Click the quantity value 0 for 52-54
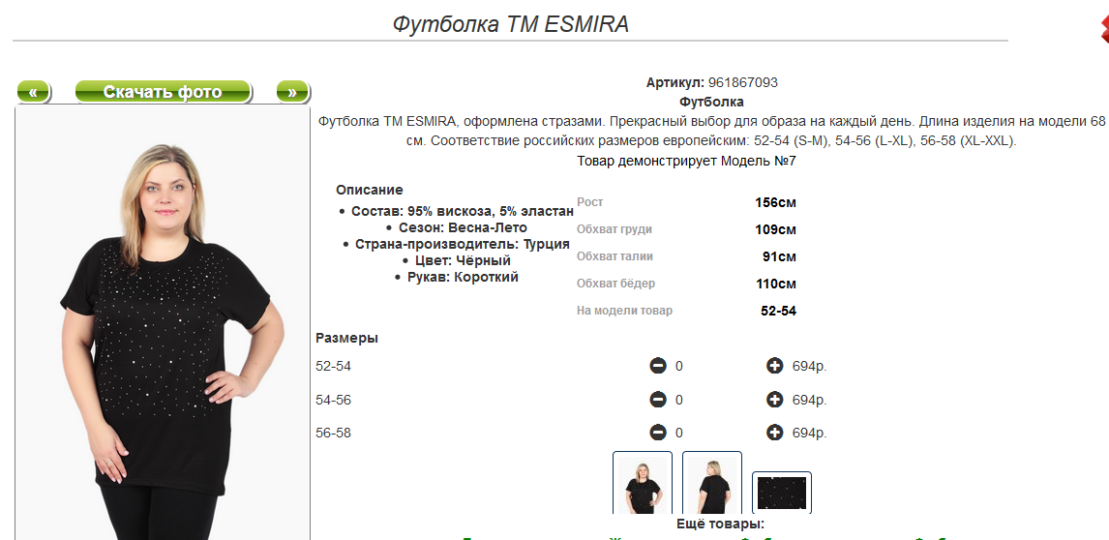Image resolution: width=1109 pixels, height=540 pixels. (679, 367)
